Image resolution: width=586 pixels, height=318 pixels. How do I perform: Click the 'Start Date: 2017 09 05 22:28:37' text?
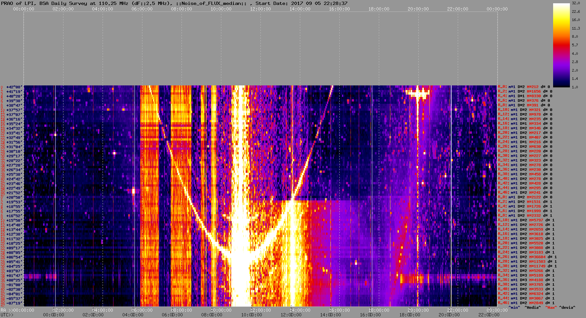(302, 3)
